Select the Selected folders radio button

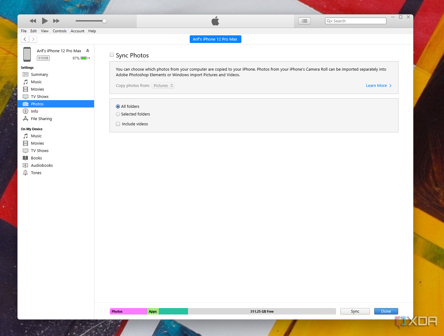pos(118,114)
